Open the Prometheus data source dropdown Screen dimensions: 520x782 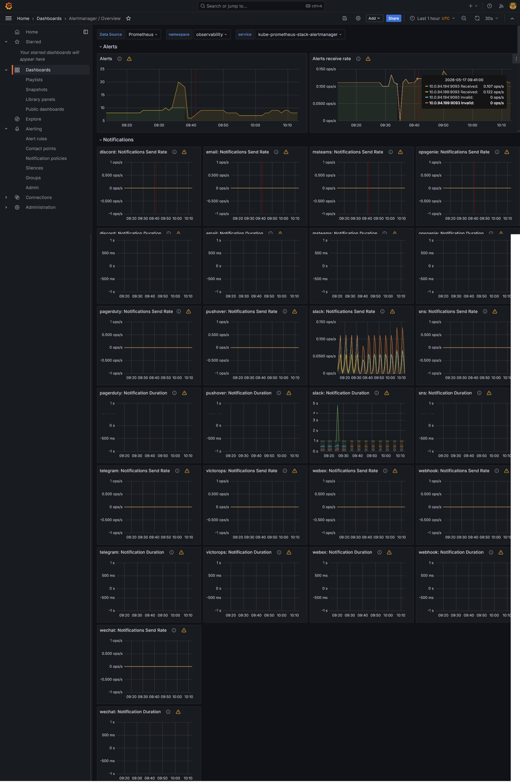tap(143, 35)
